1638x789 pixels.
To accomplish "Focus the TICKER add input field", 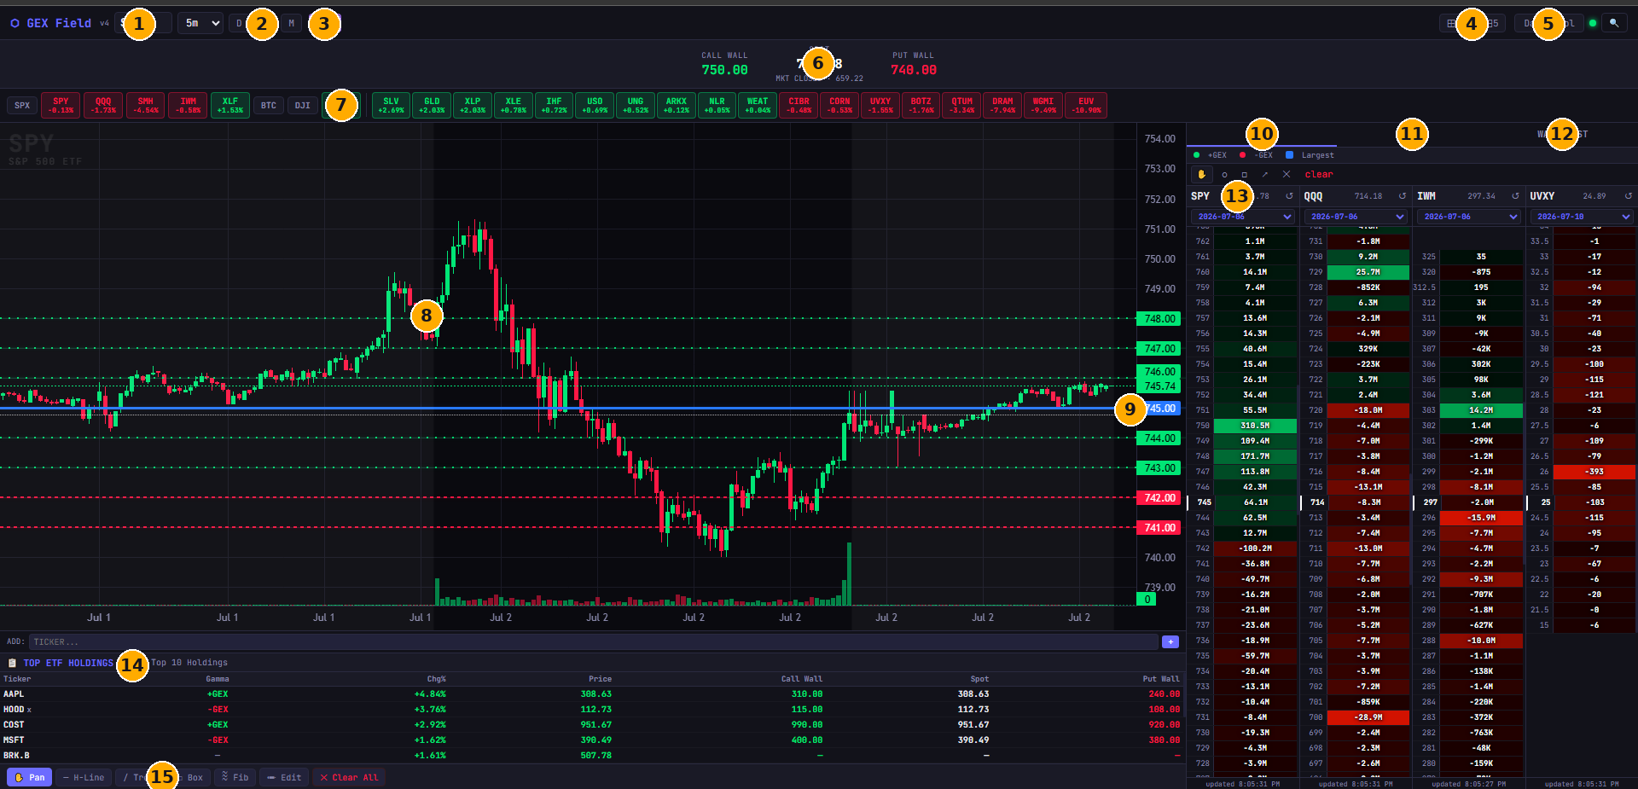I will tap(594, 641).
